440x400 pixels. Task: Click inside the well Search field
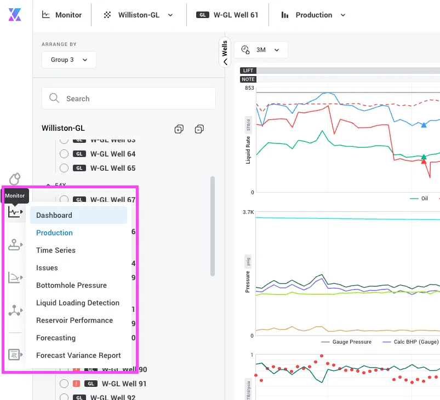pyautogui.click(x=129, y=98)
